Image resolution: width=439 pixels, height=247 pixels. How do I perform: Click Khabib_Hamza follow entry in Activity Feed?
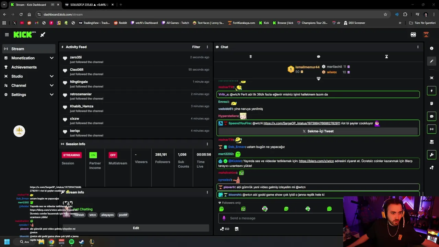136,108
